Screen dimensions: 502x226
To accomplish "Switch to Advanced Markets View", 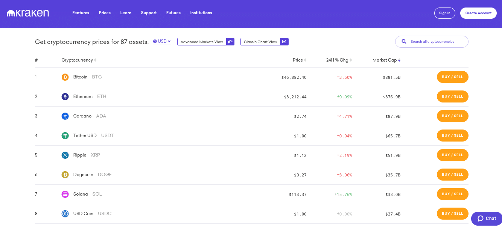I will [206, 42].
